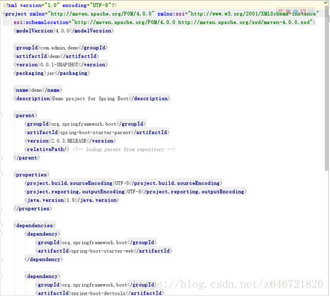Click the packaging jar line
The width and height of the screenshot is (330, 296).
tap(52, 73)
